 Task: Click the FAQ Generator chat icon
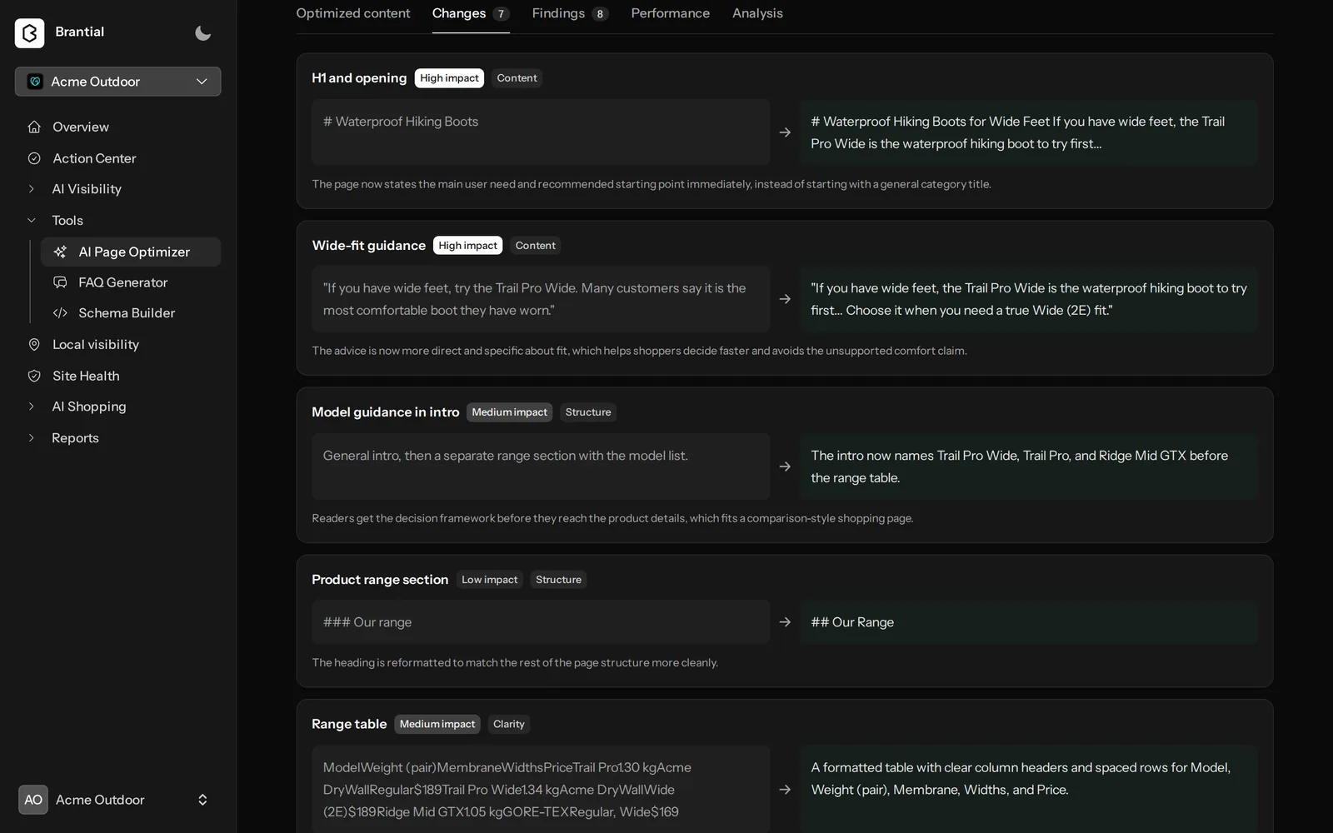tap(60, 282)
